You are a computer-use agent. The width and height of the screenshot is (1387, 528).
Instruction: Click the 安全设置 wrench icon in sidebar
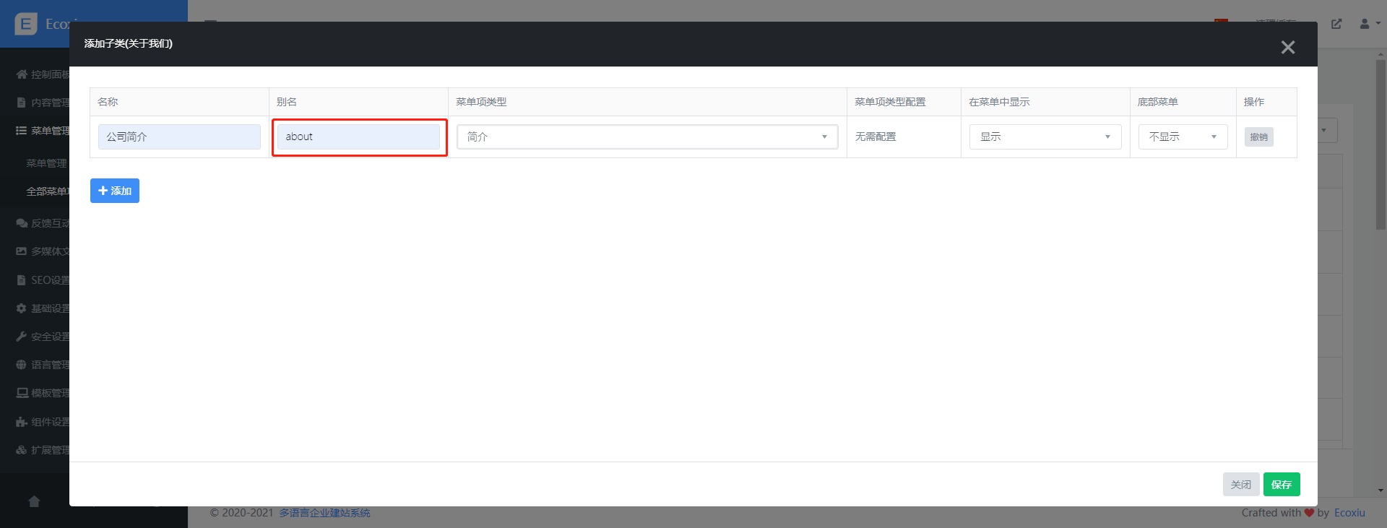pos(22,337)
